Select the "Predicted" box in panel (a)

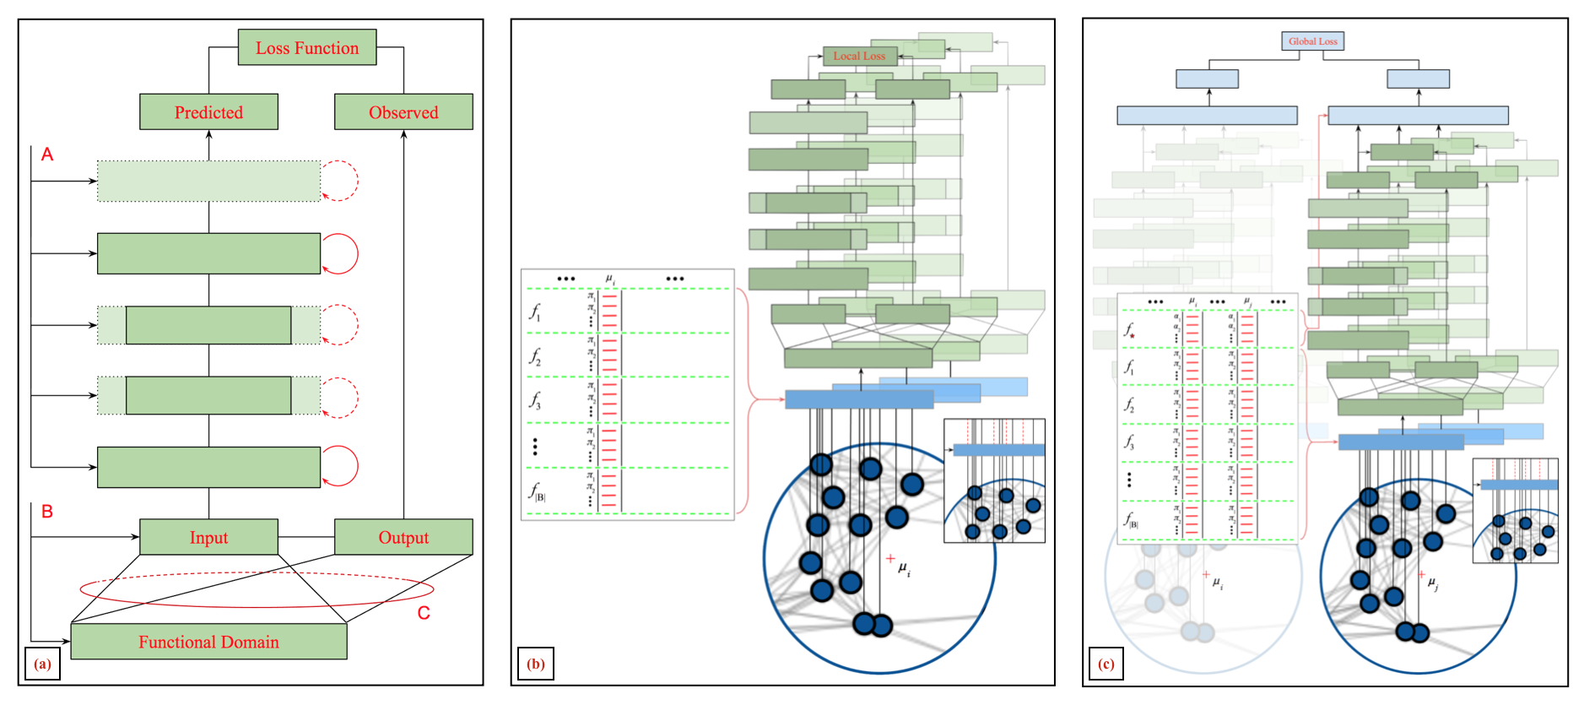tap(208, 112)
